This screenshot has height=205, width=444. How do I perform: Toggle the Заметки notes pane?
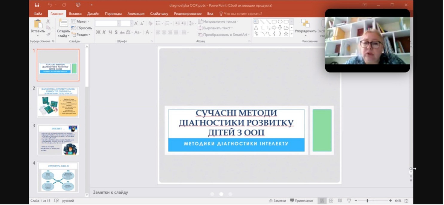(x=277, y=201)
